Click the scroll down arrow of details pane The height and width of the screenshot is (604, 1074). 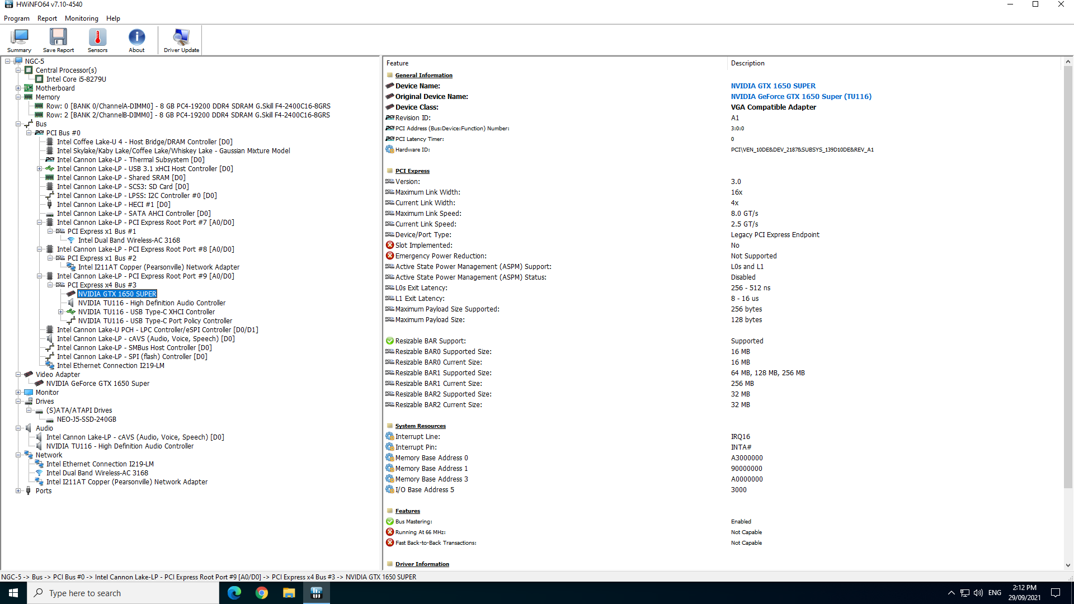pyautogui.click(x=1067, y=565)
